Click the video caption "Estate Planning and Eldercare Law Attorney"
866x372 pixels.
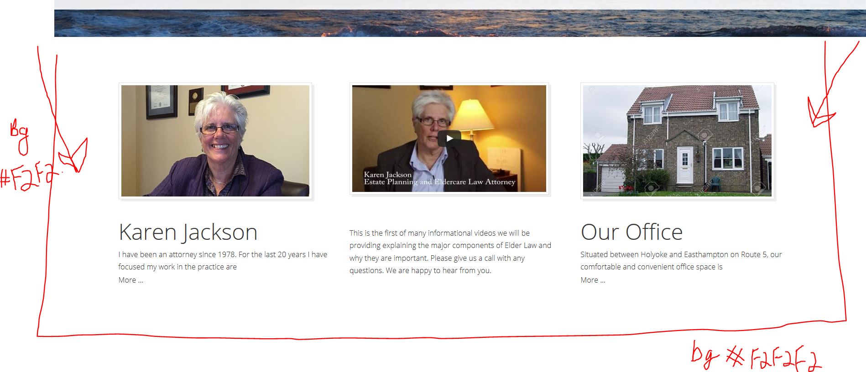pyautogui.click(x=439, y=182)
